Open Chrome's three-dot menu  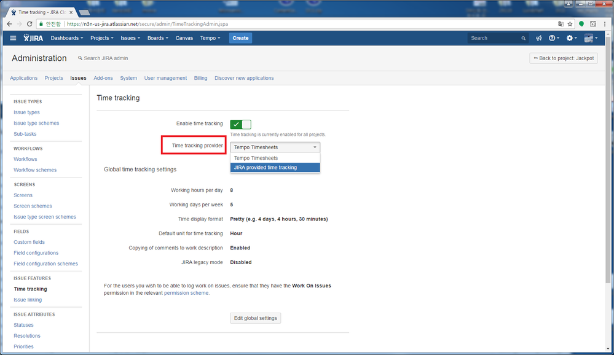tap(605, 24)
